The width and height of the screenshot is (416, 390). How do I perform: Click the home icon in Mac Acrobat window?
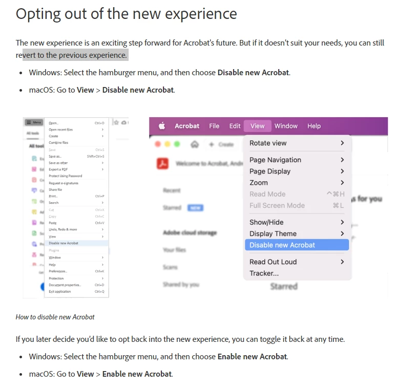(195, 144)
